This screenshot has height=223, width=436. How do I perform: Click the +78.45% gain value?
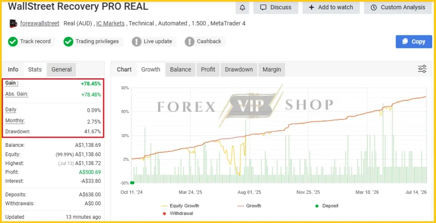91,84
